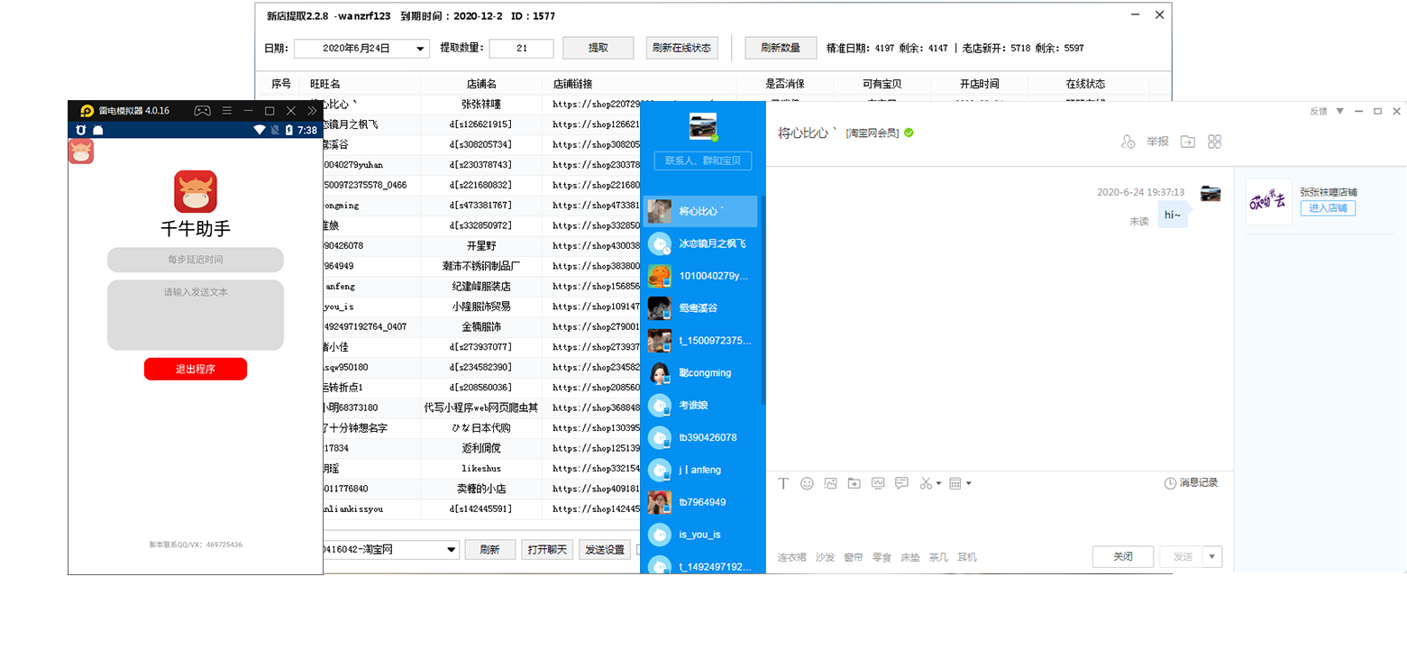The height and width of the screenshot is (650, 1407).
Task: Click the add friend icon
Action: [1127, 142]
